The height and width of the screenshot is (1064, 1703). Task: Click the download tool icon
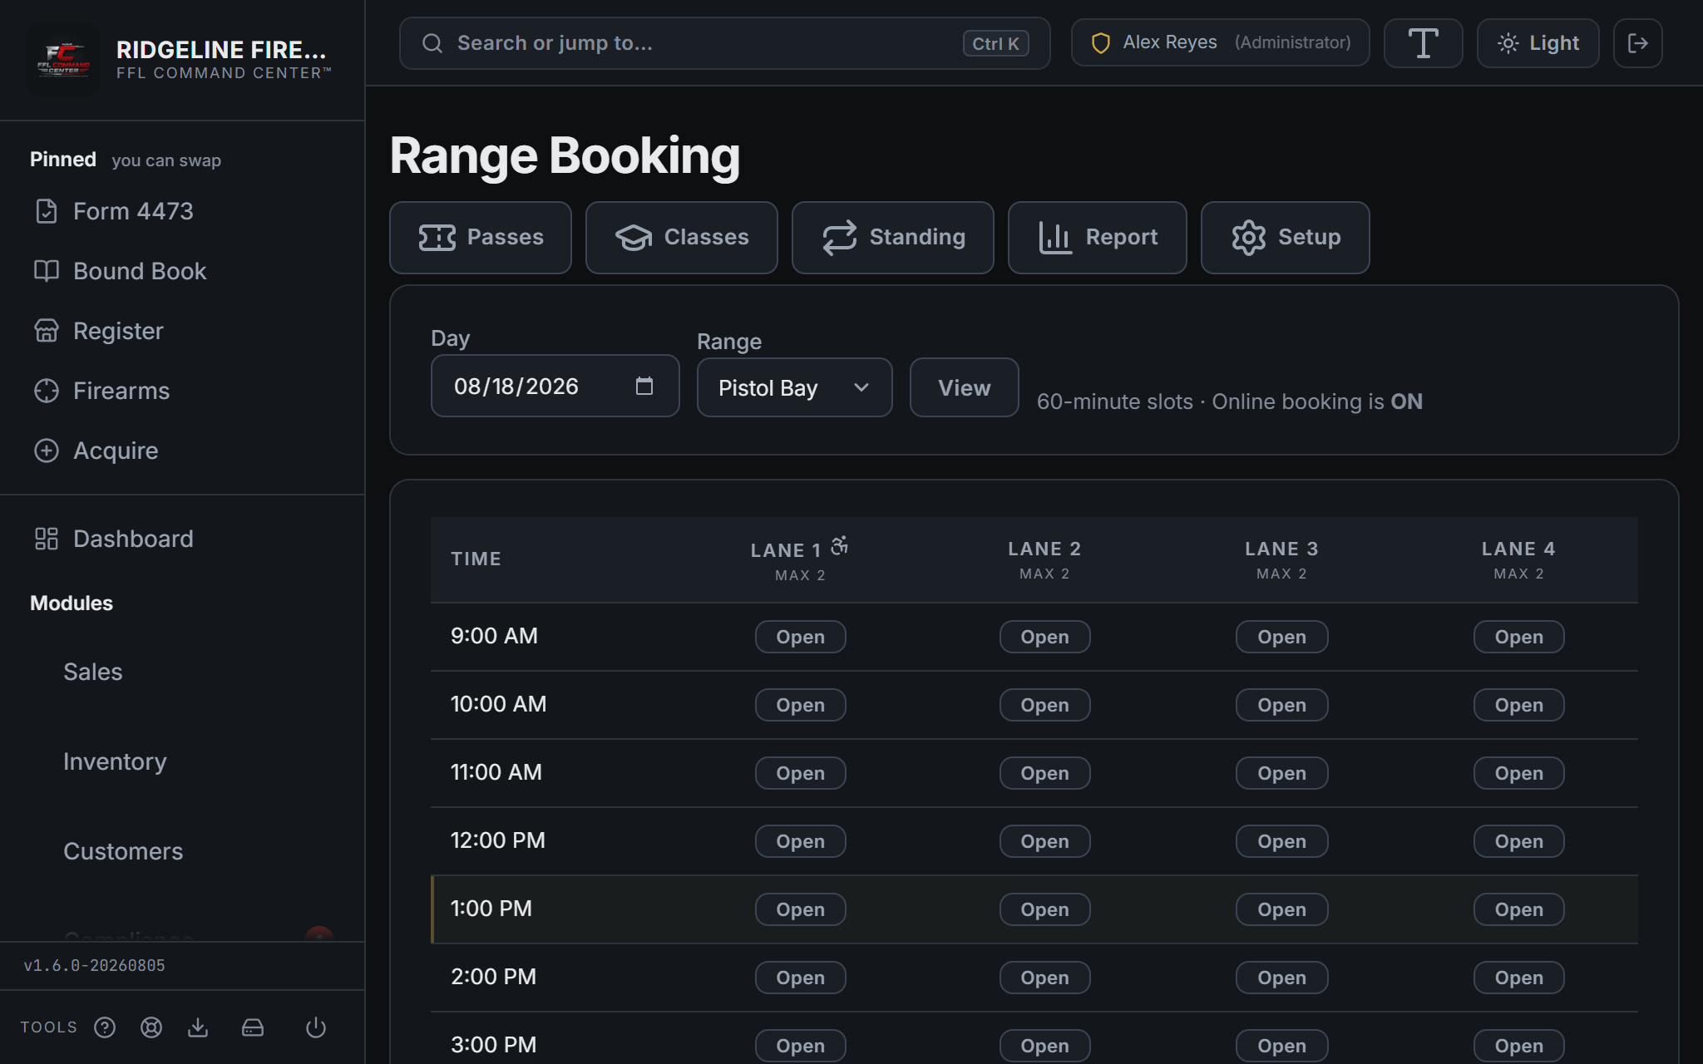click(x=198, y=1027)
